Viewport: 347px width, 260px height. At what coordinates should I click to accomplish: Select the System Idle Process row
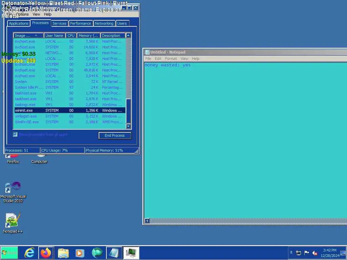click(x=69, y=87)
